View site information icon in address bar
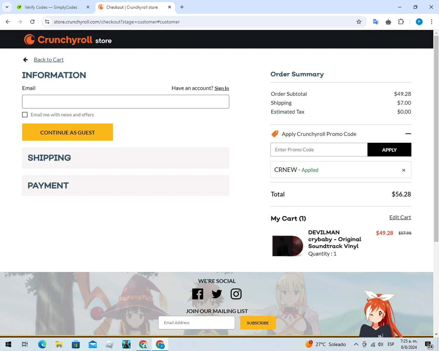This screenshot has height=351, width=439. click(x=47, y=22)
